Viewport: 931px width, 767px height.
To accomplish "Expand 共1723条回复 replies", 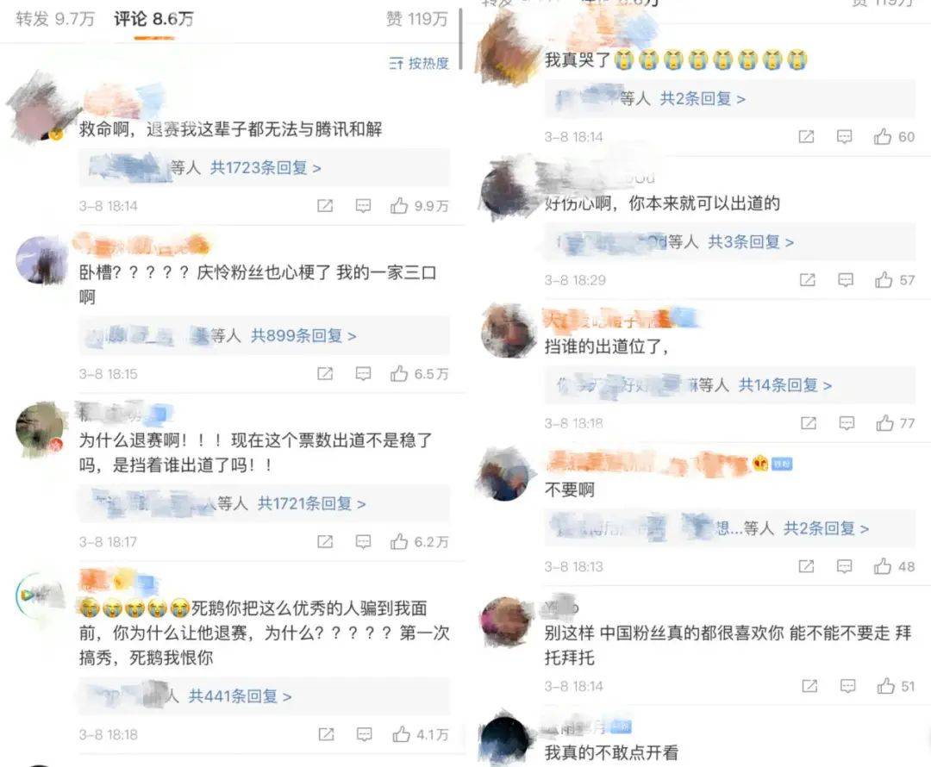I will click(x=266, y=168).
